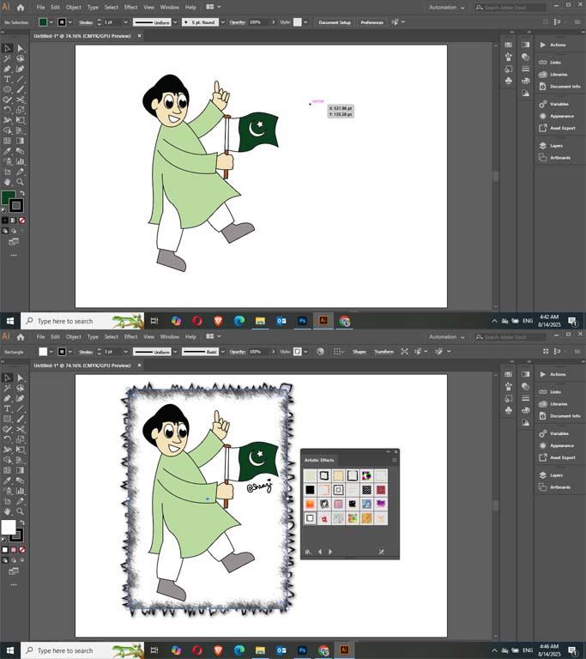586x659 pixels.
Task: Choose the Lasso tool in the 4:42 AM window
Action: (x=21, y=59)
